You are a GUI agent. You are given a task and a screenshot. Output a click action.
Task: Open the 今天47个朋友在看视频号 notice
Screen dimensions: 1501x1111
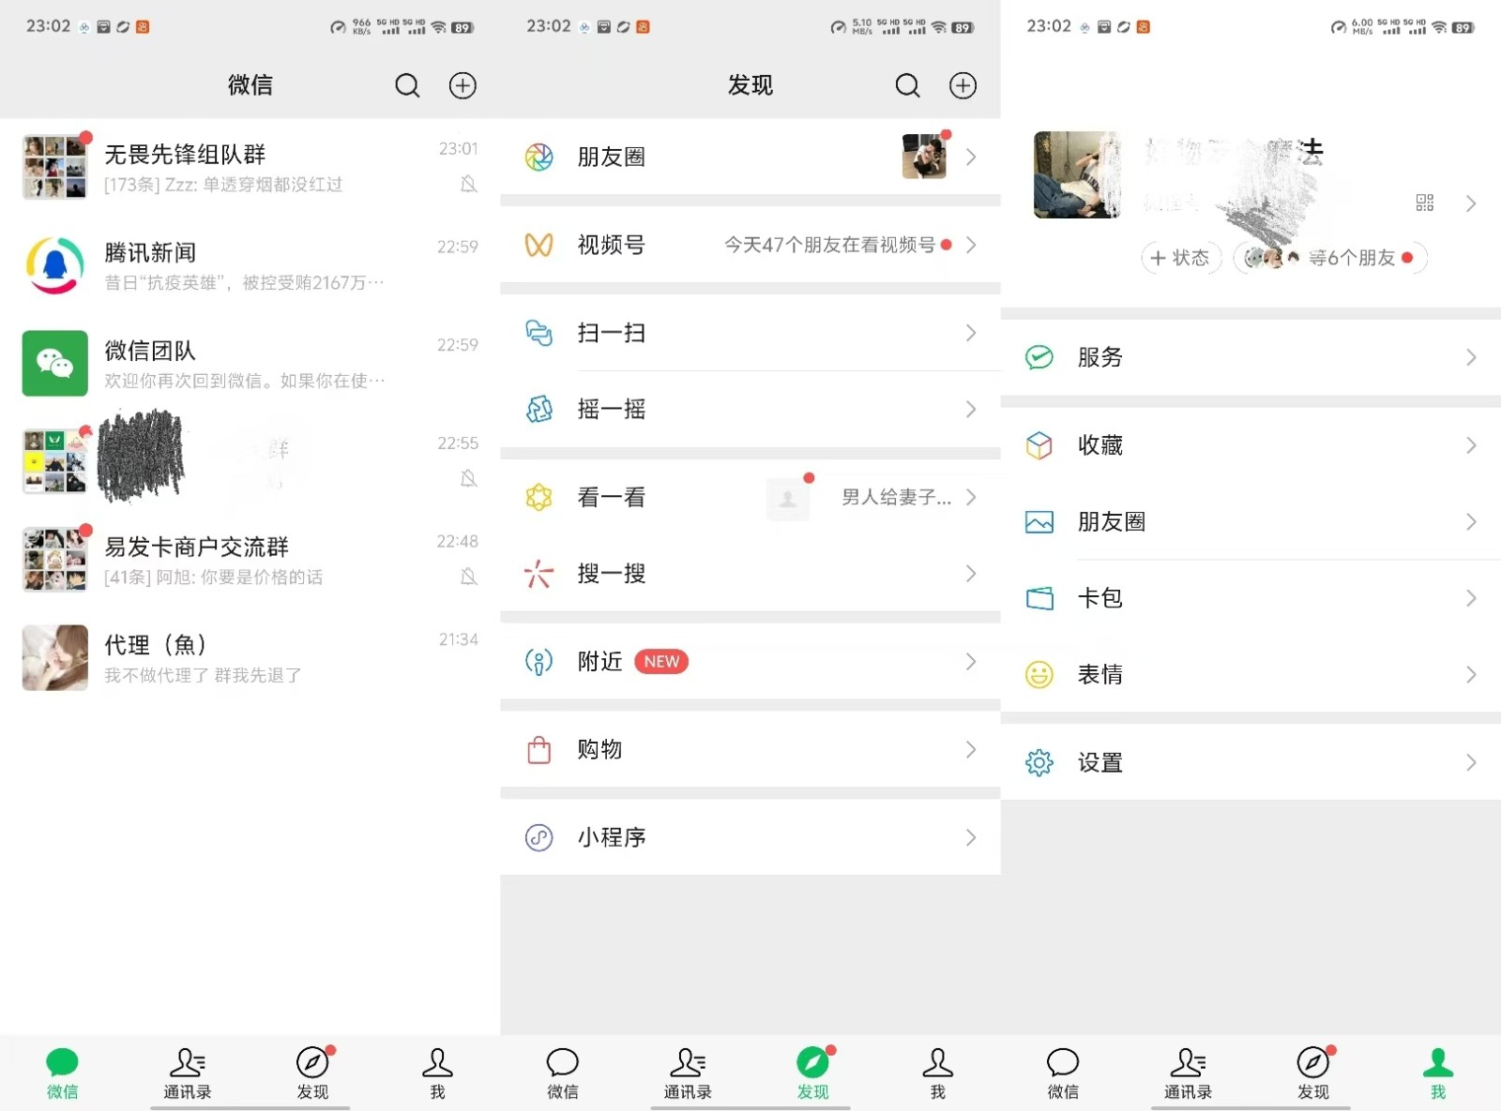(x=829, y=245)
